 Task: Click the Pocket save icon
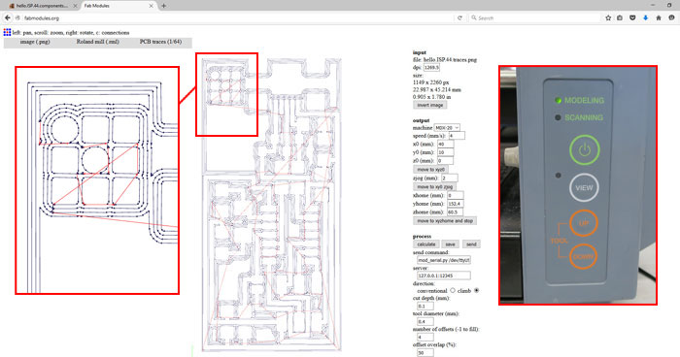[632, 17]
